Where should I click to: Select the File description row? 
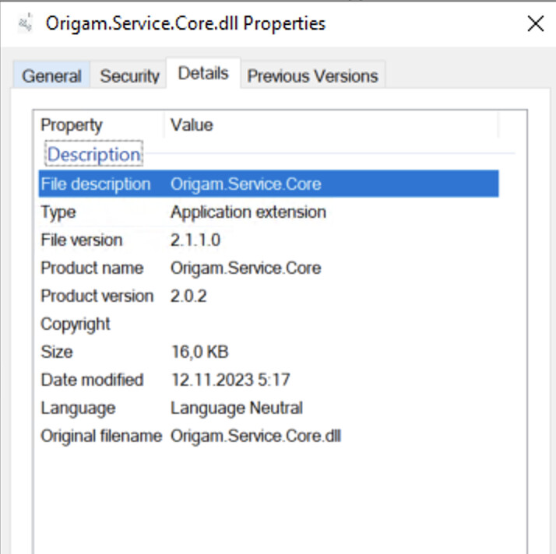pos(269,184)
